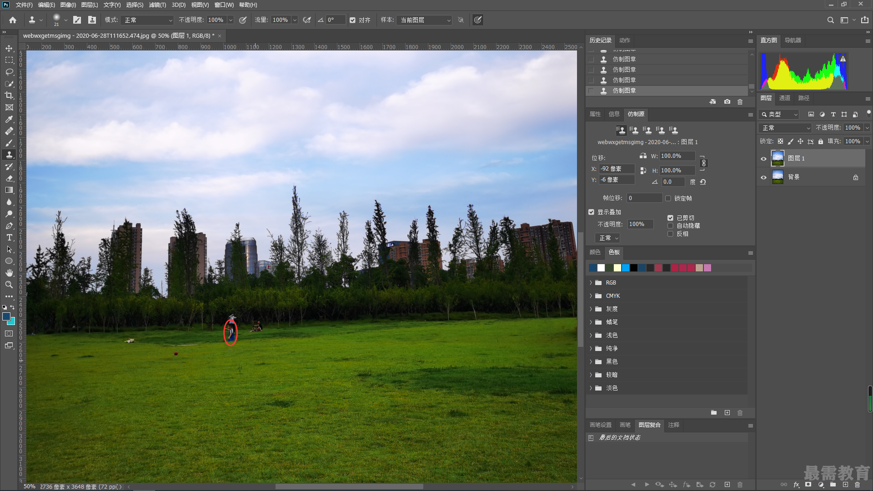Click the foreground color swatch

[6, 317]
